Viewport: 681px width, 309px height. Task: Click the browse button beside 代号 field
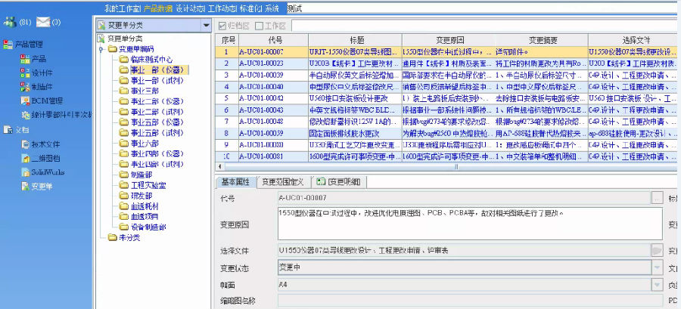coord(657,198)
